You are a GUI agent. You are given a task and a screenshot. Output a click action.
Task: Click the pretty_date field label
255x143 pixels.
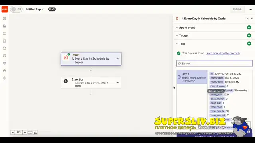pyautogui.click(x=217, y=78)
